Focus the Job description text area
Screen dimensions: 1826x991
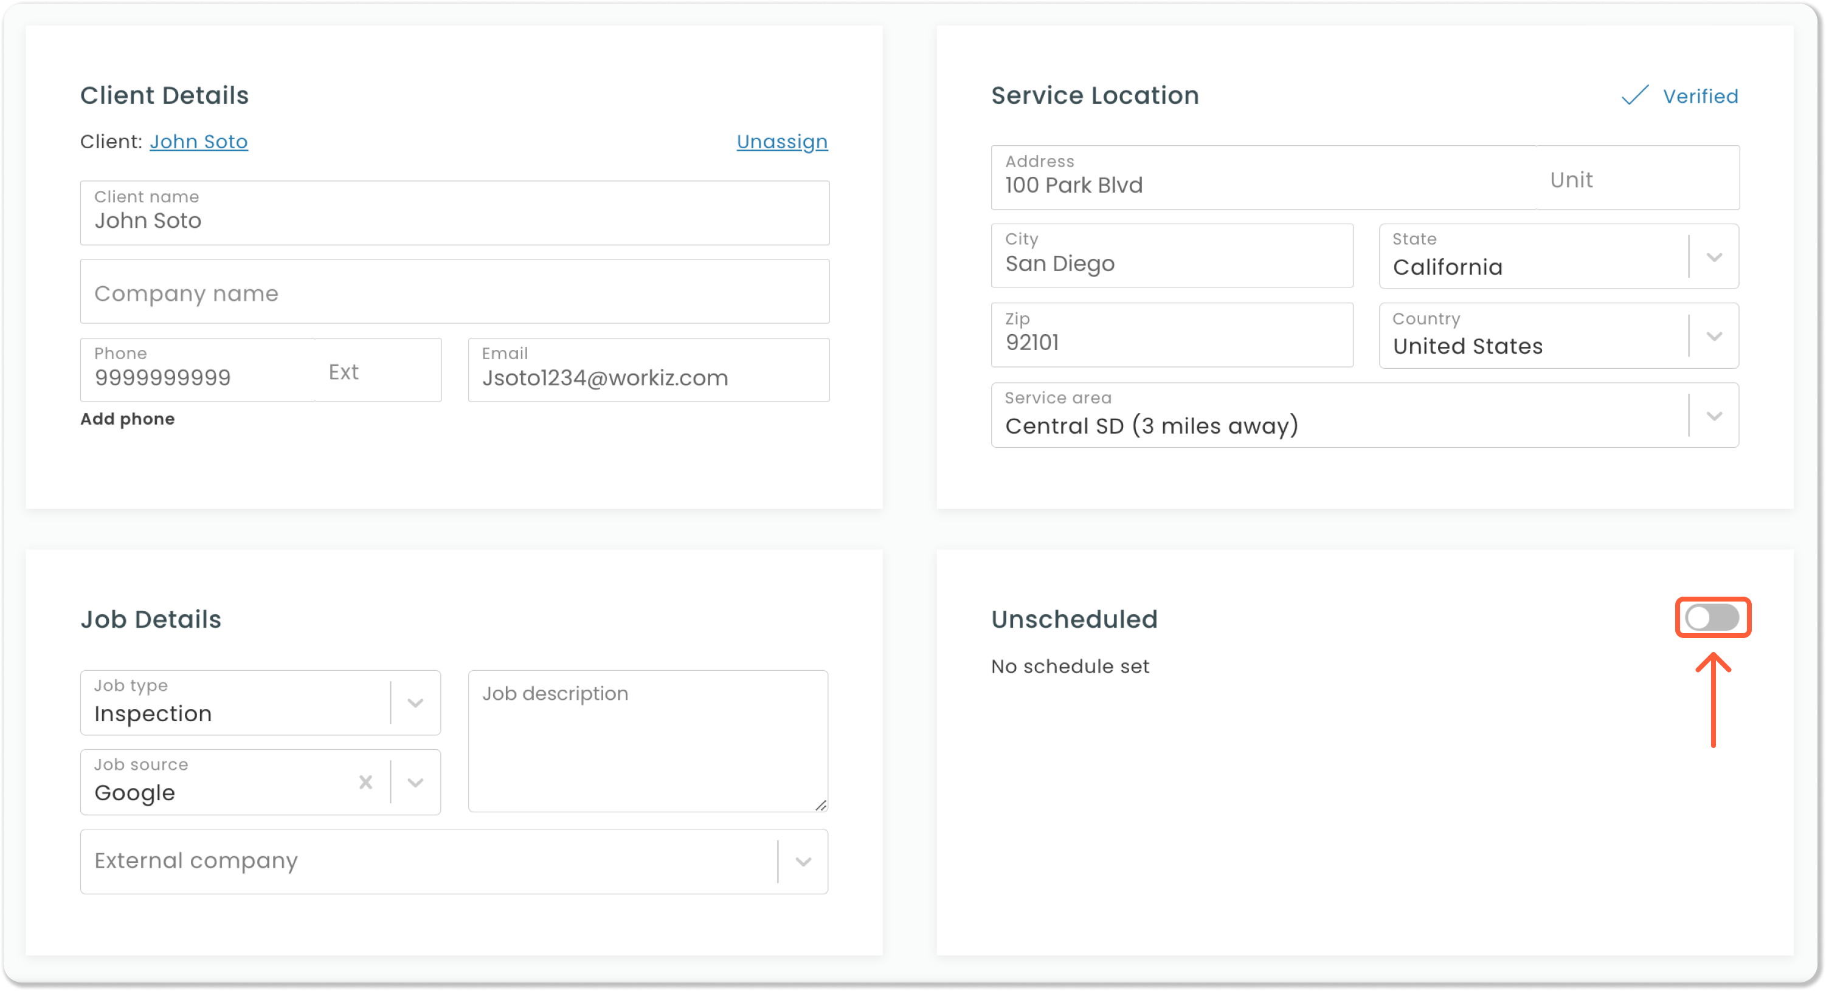click(x=647, y=740)
